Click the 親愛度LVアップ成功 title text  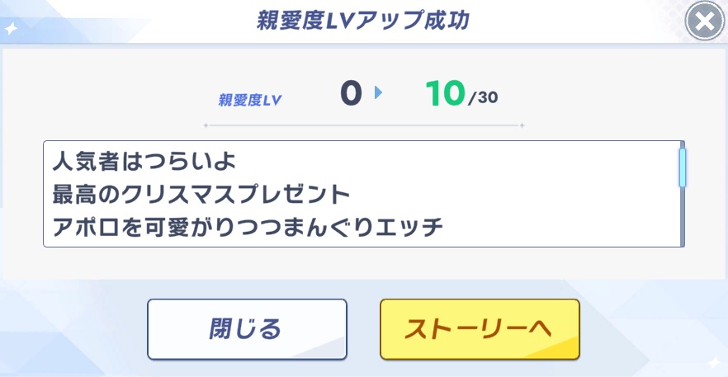pyautogui.click(x=363, y=21)
